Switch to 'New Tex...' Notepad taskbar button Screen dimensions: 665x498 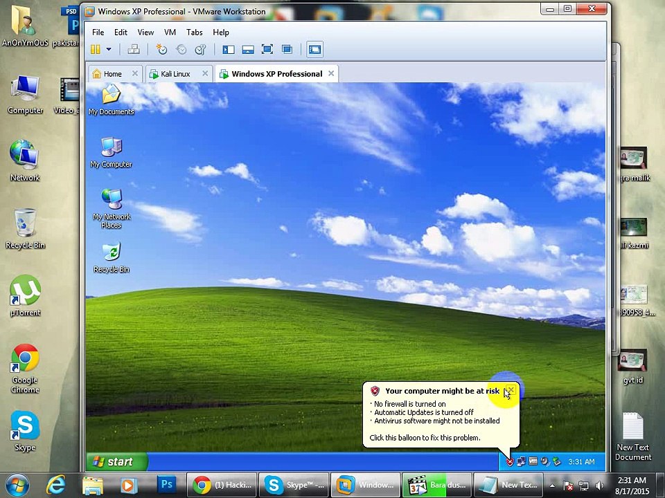pyautogui.click(x=508, y=485)
